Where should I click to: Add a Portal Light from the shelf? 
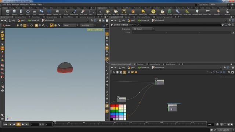(187, 12)
